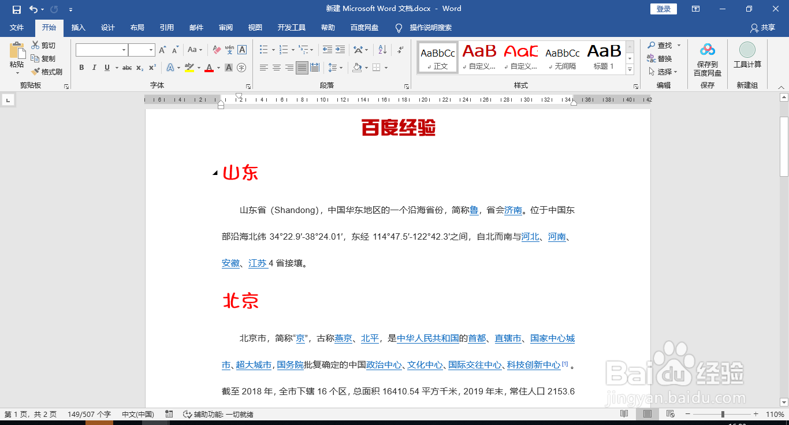The height and width of the screenshot is (425, 789).
Task: Click the Undo arrow icon
Action: tap(34, 9)
